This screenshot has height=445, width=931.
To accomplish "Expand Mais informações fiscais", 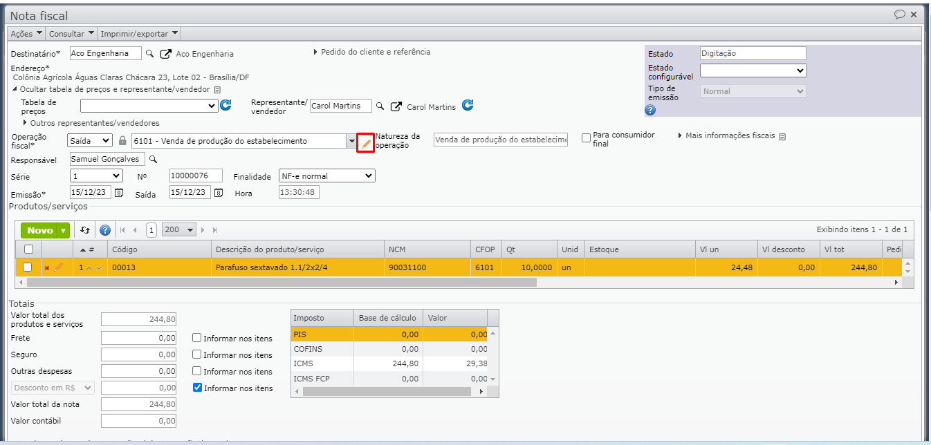I will [726, 136].
